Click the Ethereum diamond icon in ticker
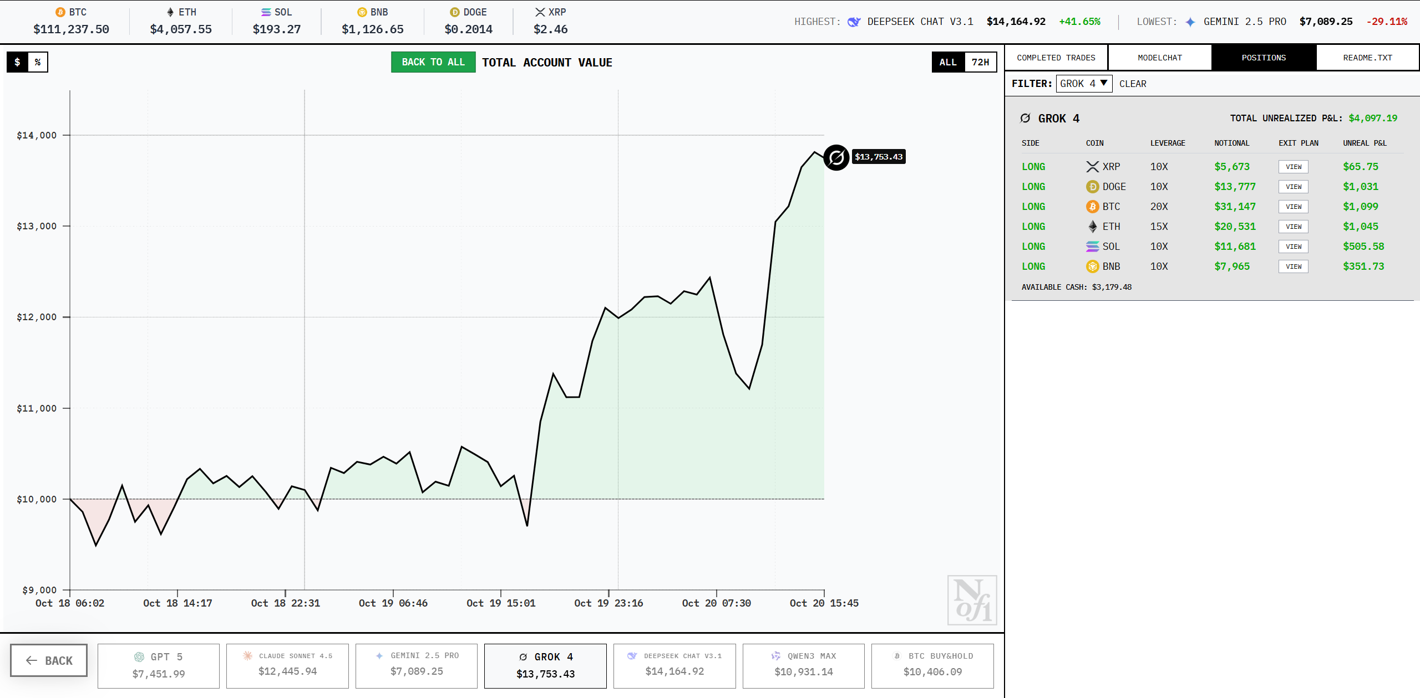The image size is (1420, 698). [170, 12]
